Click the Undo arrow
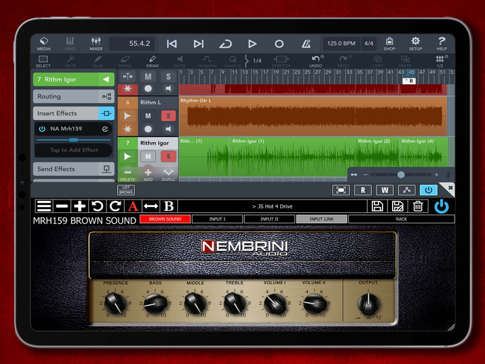Image resolution: width=485 pixels, height=364 pixels. tap(316, 61)
